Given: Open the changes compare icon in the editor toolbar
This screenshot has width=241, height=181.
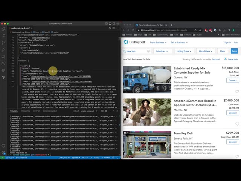Looking at the screenshot, I should 110,28.
